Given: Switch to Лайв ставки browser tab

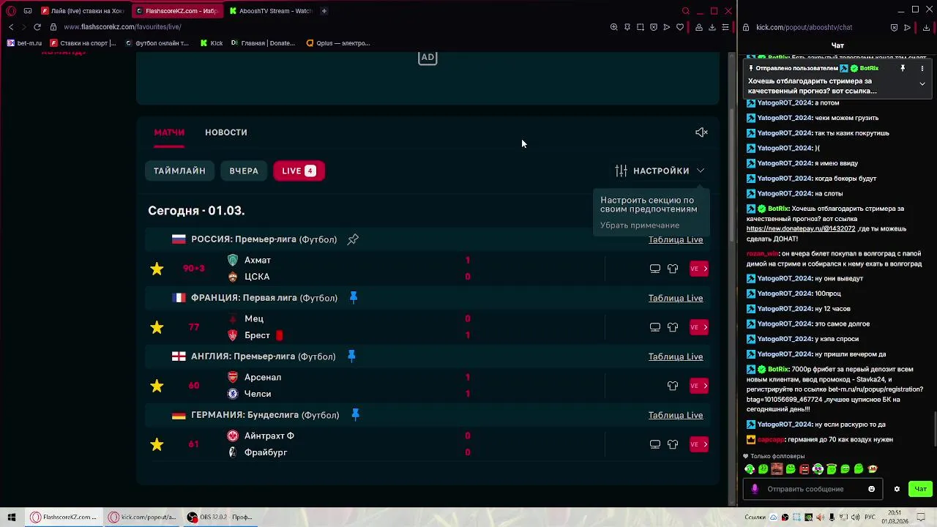Looking at the screenshot, I should 82,11.
